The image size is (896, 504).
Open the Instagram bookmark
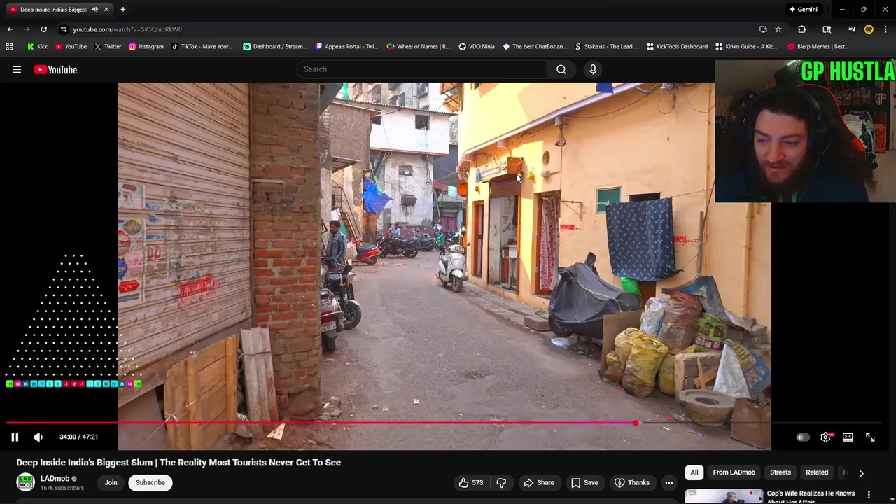tap(146, 47)
